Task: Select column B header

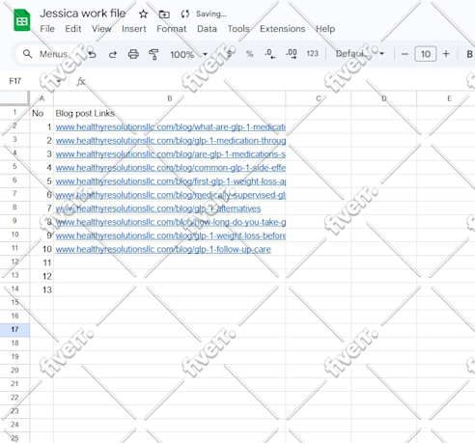Action: (170, 98)
